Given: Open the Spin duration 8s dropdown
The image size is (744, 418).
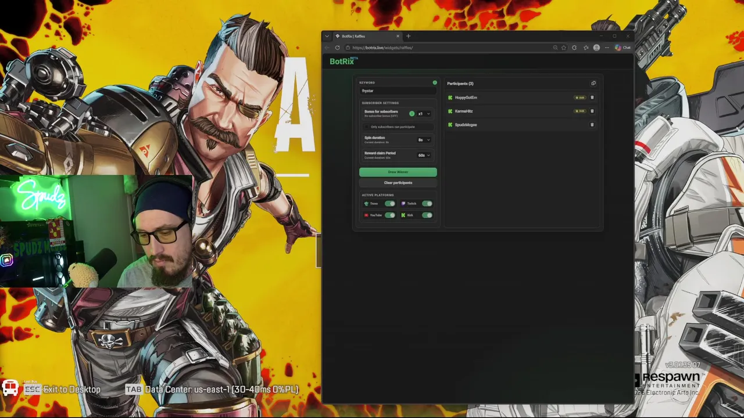Looking at the screenshot, I should pos(424,140).
